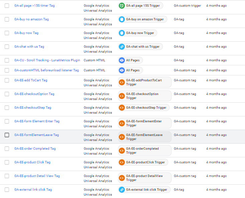The image size is (245, 198).
Task: Select checkbox for GA-EE-add ToCart Tag
Action: pos(7,80)
